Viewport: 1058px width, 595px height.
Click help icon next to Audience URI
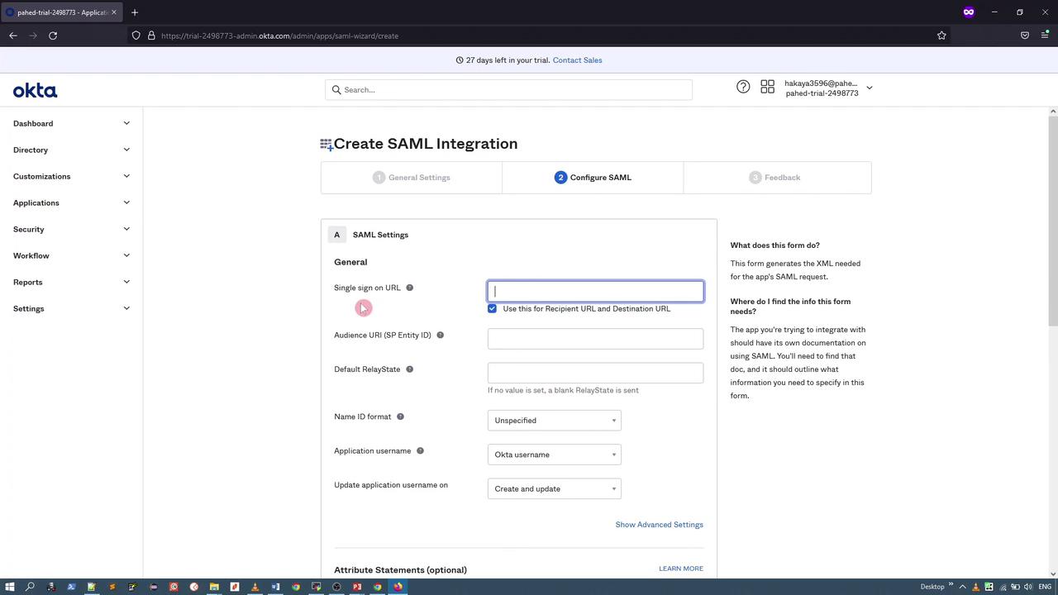pyautogui.click(x=440, y=336)
